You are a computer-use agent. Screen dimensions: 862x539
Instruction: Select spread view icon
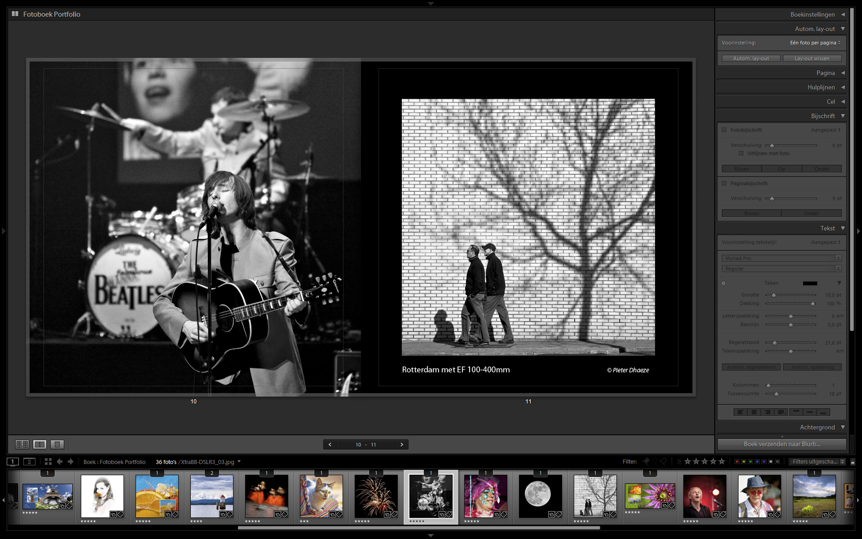tap(40, 444)
